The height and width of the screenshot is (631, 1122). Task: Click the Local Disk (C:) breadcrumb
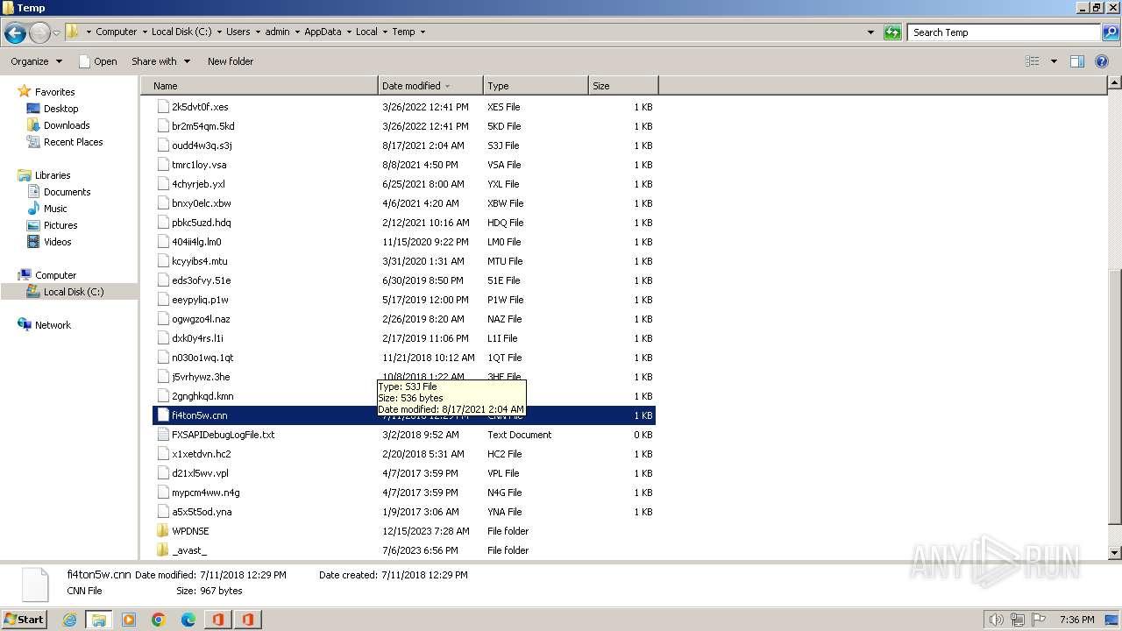[181, 32]
